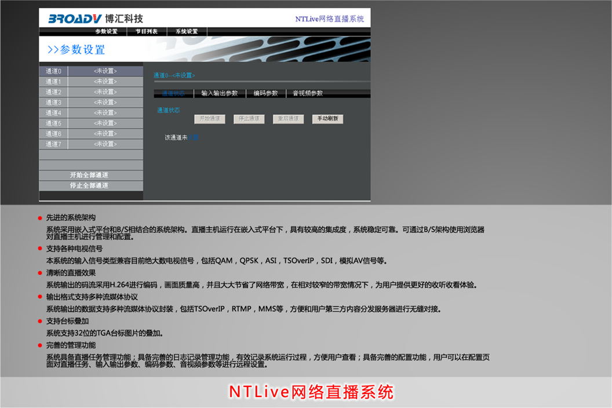612x408 pixels.
Task: Click the 完善的管理功能 bullet heading
Action: (x=71, y=345)
